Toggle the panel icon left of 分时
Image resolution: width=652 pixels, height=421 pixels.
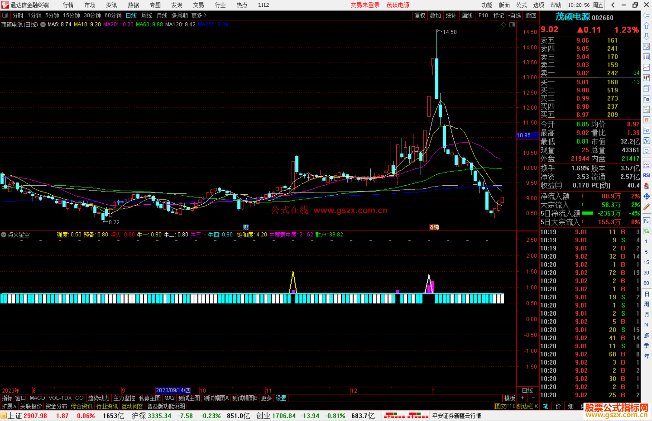pos(5,15)
